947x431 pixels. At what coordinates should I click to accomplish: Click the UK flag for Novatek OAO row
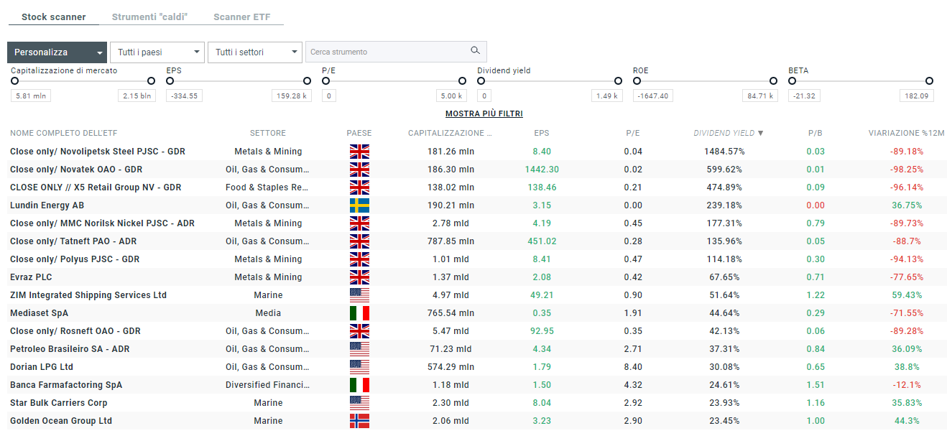359,170
